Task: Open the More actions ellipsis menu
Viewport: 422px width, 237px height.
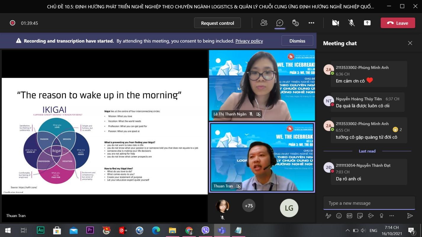Action: point(311,23)
